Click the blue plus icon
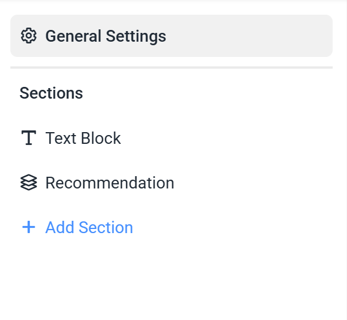The image size is (347, 320). 29,227
